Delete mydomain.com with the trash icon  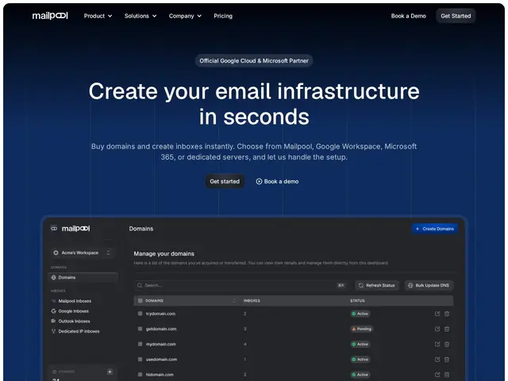447,344
